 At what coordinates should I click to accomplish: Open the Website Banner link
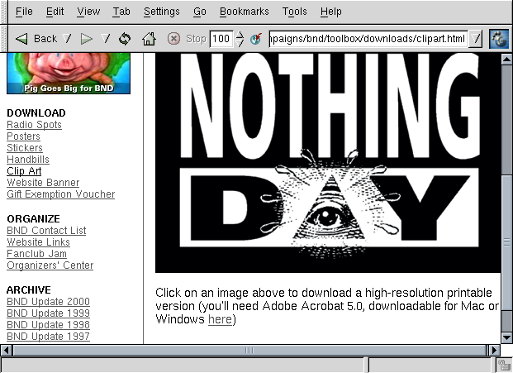pos(43,183)
